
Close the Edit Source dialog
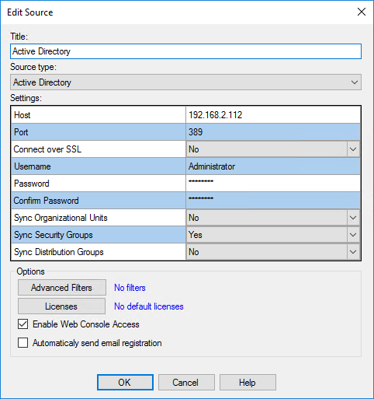(x=362, y=12)
